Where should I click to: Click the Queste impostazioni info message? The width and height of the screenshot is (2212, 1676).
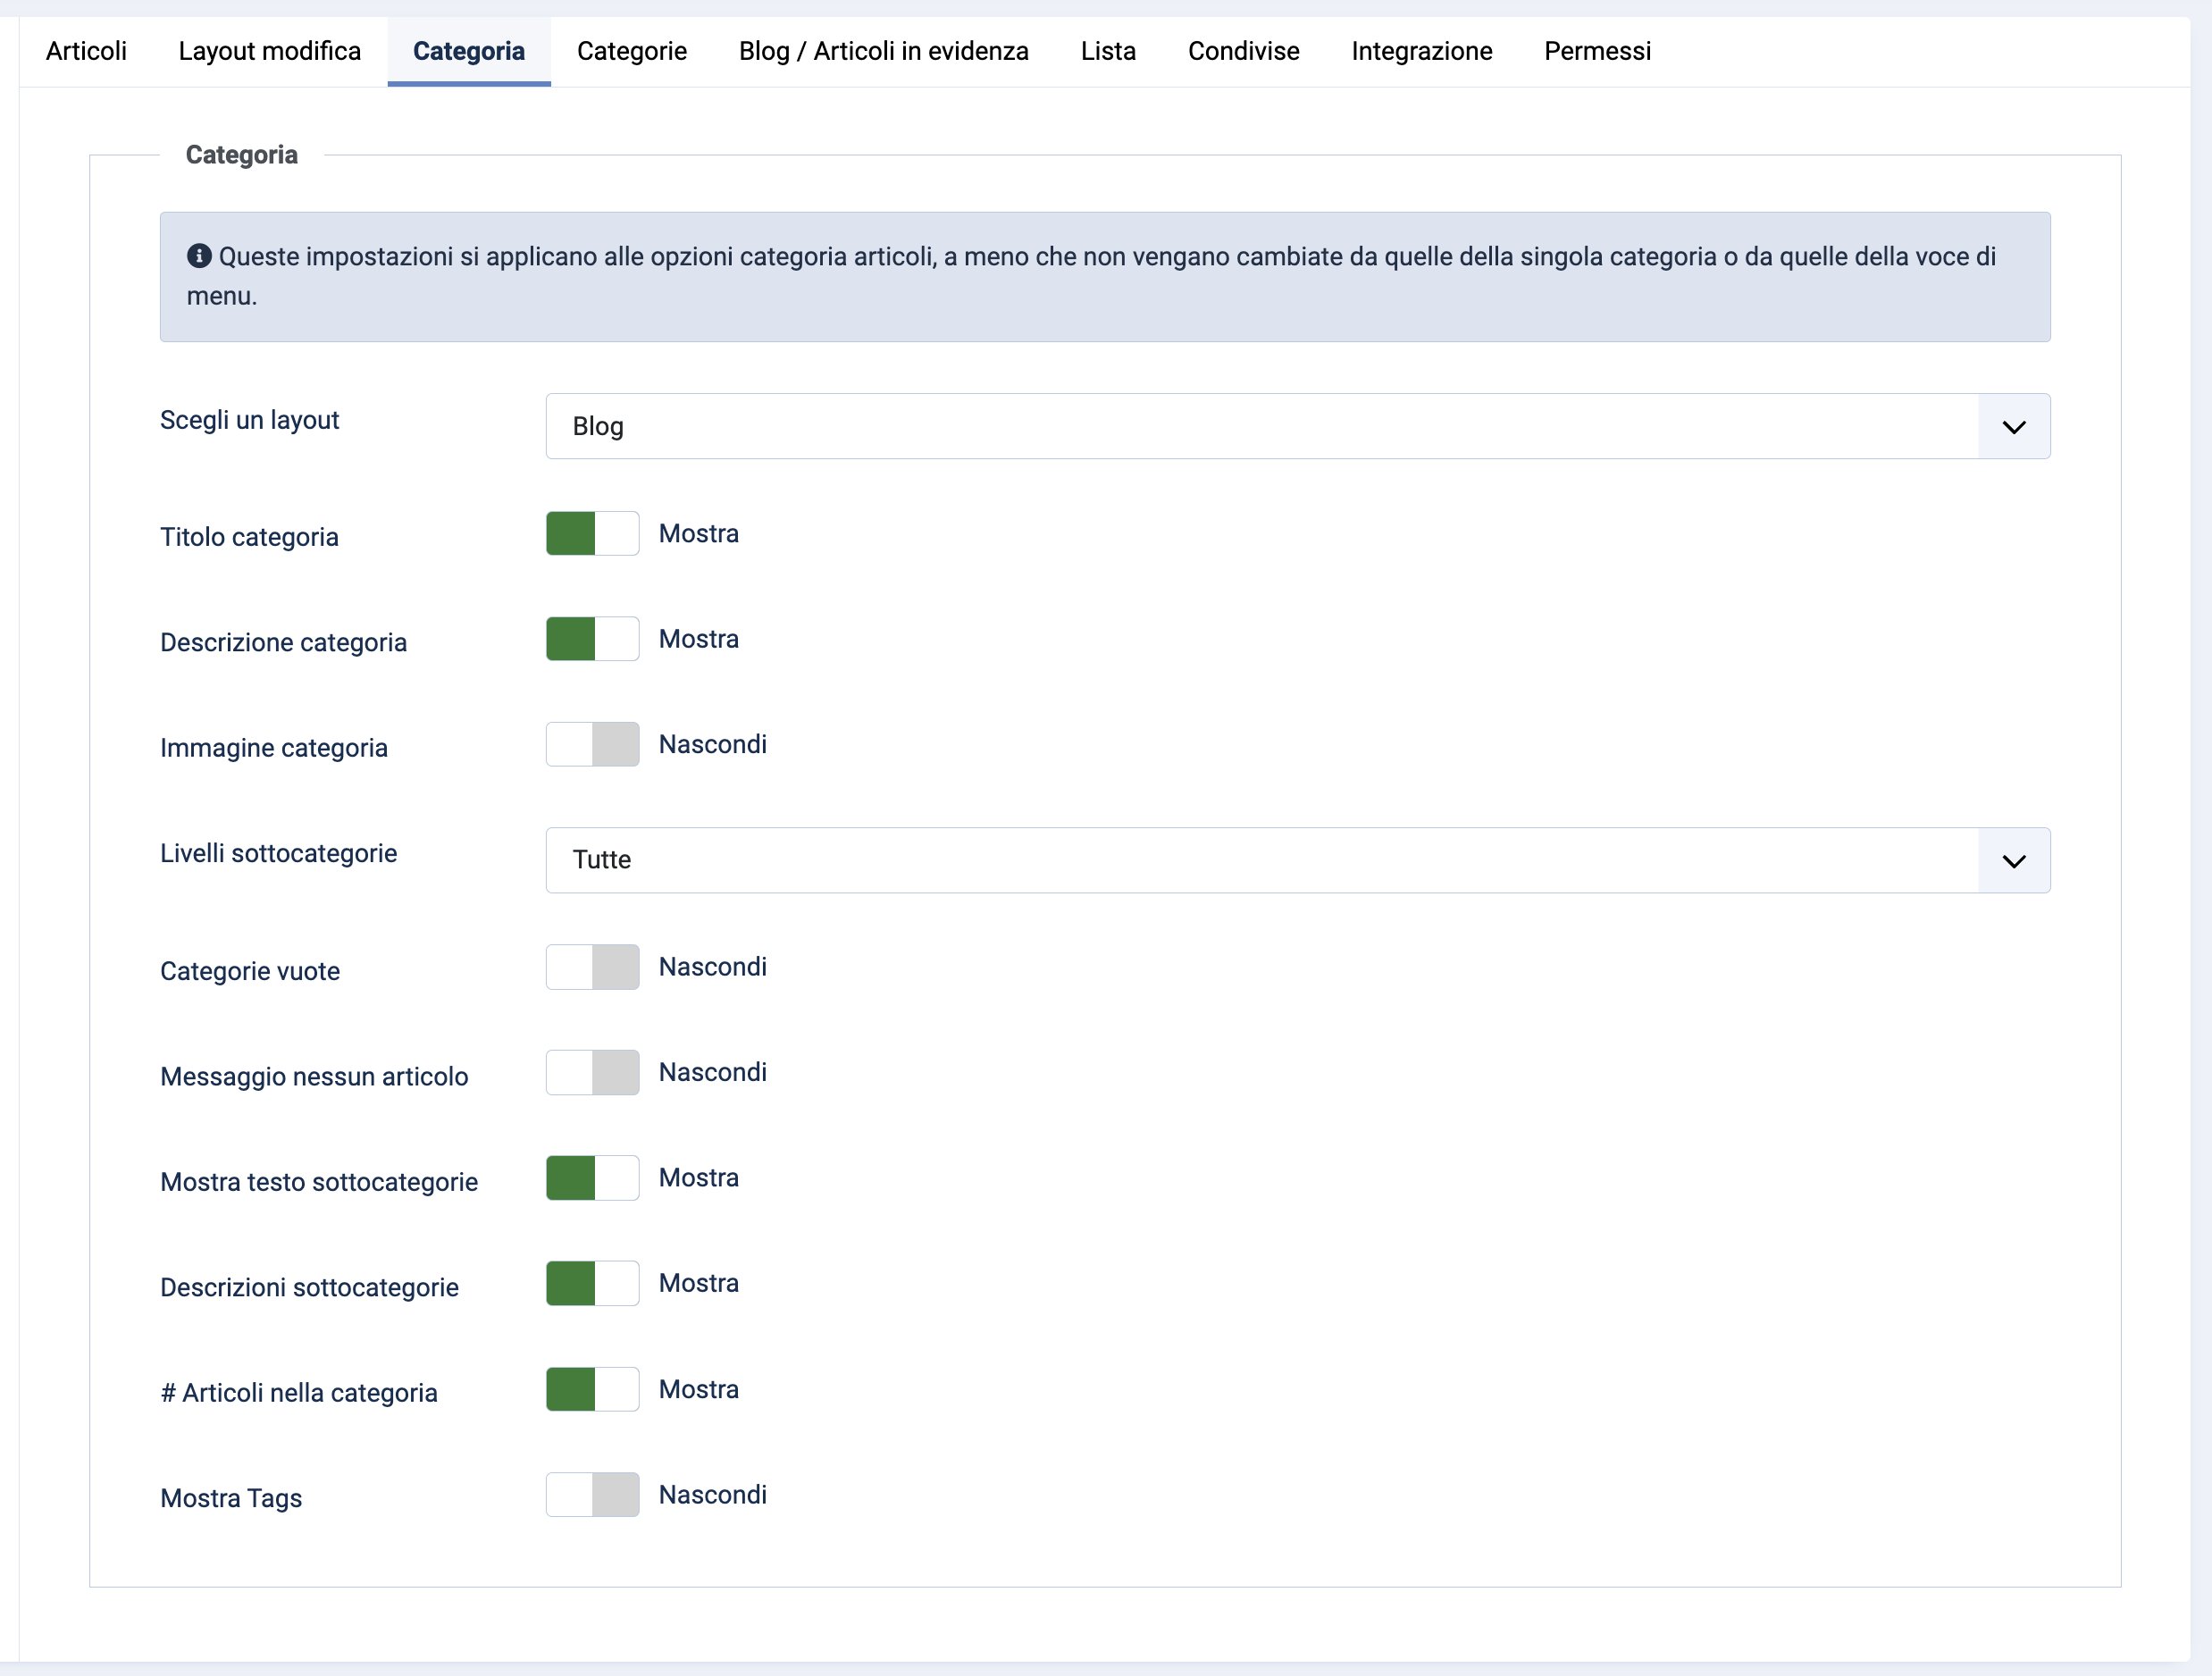coord(1105,277)
